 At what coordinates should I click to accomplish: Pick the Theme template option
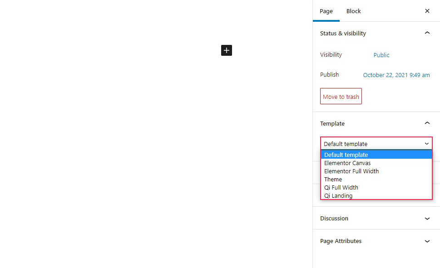(x=333, y=179)
